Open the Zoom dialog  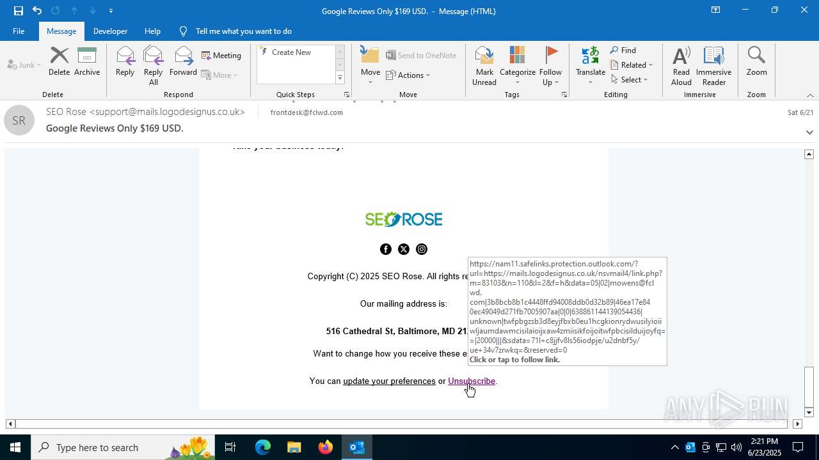756,62
